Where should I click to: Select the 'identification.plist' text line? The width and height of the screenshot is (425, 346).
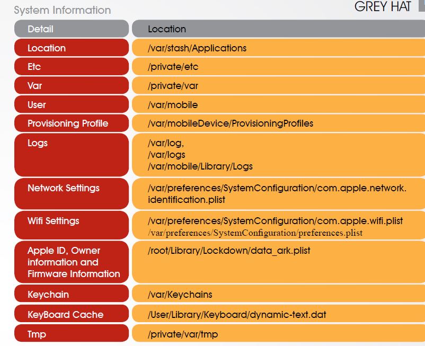click(187, 200)
